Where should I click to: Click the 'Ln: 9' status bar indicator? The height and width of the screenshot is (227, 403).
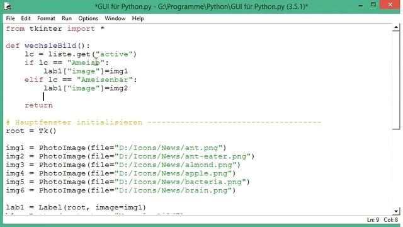[x=373, y=220]
